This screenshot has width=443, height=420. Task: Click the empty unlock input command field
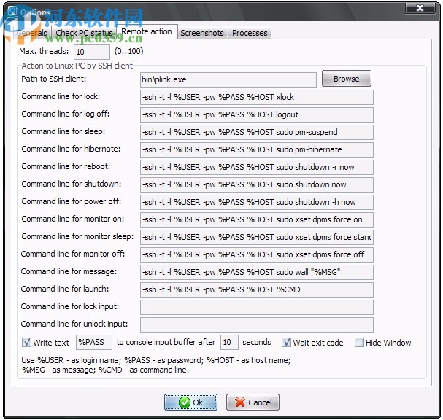click(257, 325)
